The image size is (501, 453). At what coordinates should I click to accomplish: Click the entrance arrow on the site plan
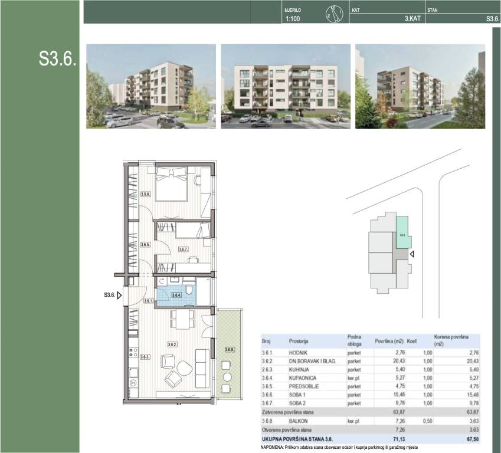[x=412, y=254]
